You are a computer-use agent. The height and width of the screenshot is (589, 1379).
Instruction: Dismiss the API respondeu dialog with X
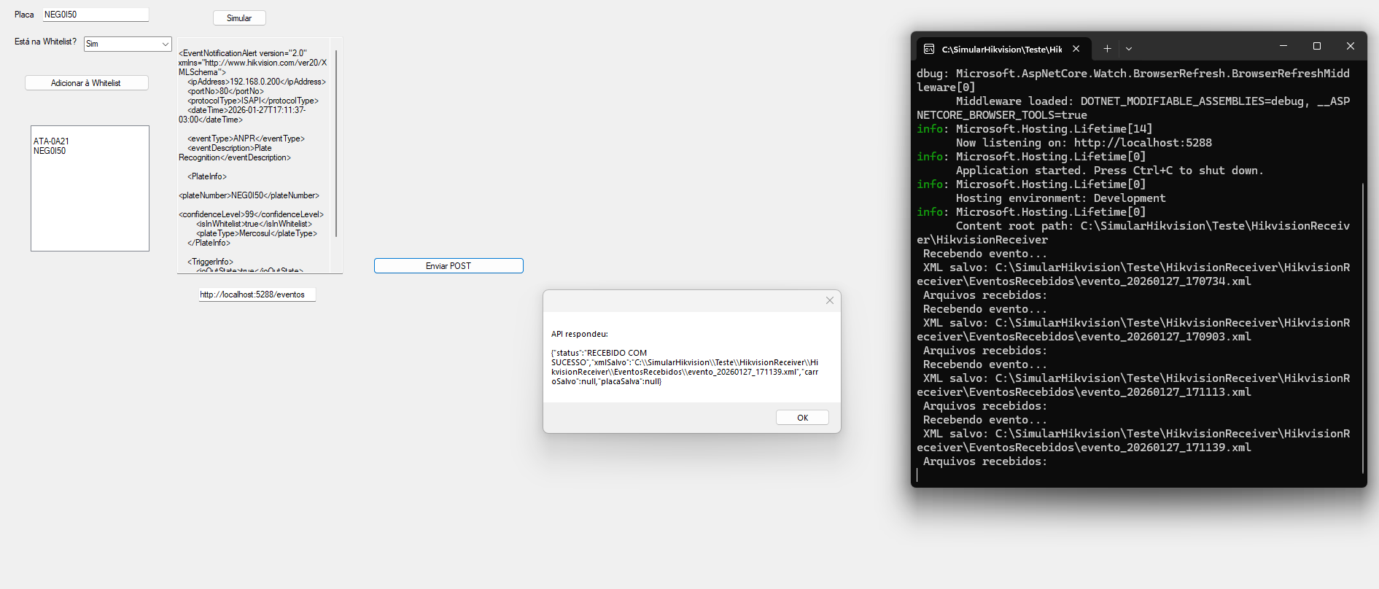click(829, 300)
